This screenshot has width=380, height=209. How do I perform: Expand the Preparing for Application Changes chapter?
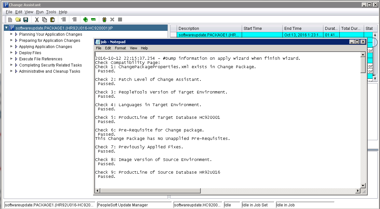click(x=11, y=40)
